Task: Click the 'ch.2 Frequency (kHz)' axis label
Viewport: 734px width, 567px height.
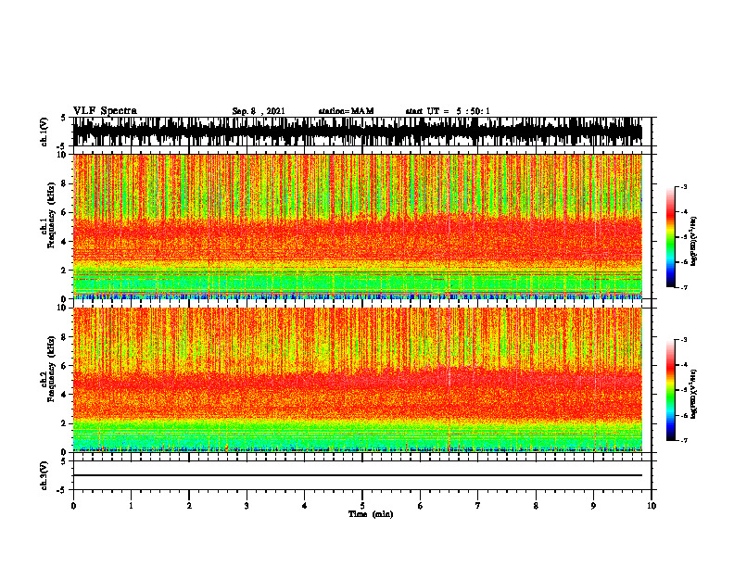Action: tap(49, 369)
